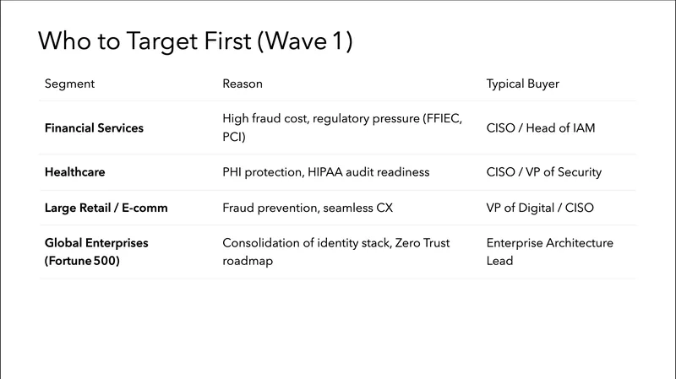Screen dimensions: 676x379
Task: Select the 'Typical Buyer' column header
Action: [x=522, y=84]
